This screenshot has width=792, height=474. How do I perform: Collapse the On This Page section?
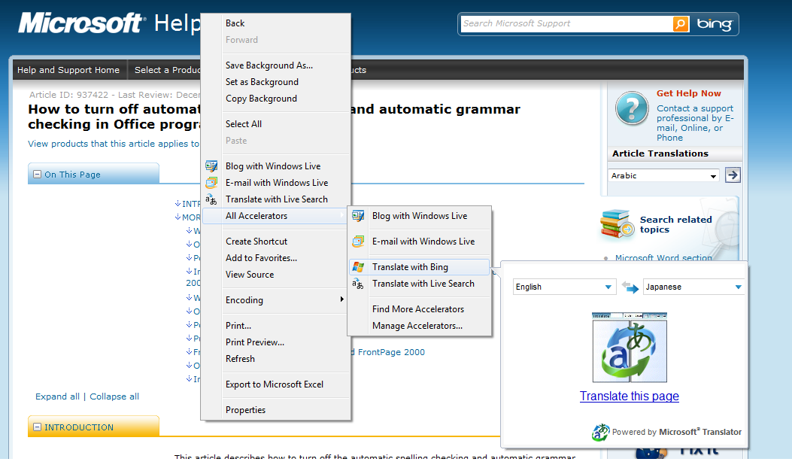pos(37,175)
